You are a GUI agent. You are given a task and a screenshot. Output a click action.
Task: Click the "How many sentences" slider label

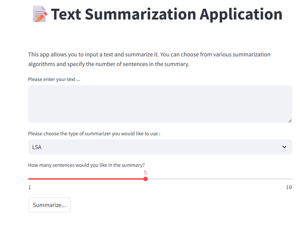click(86, 165)
